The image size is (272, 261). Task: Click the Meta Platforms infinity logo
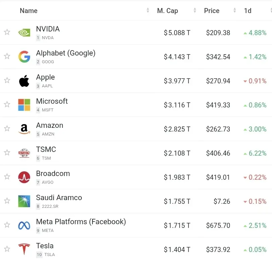click(24, 225)
